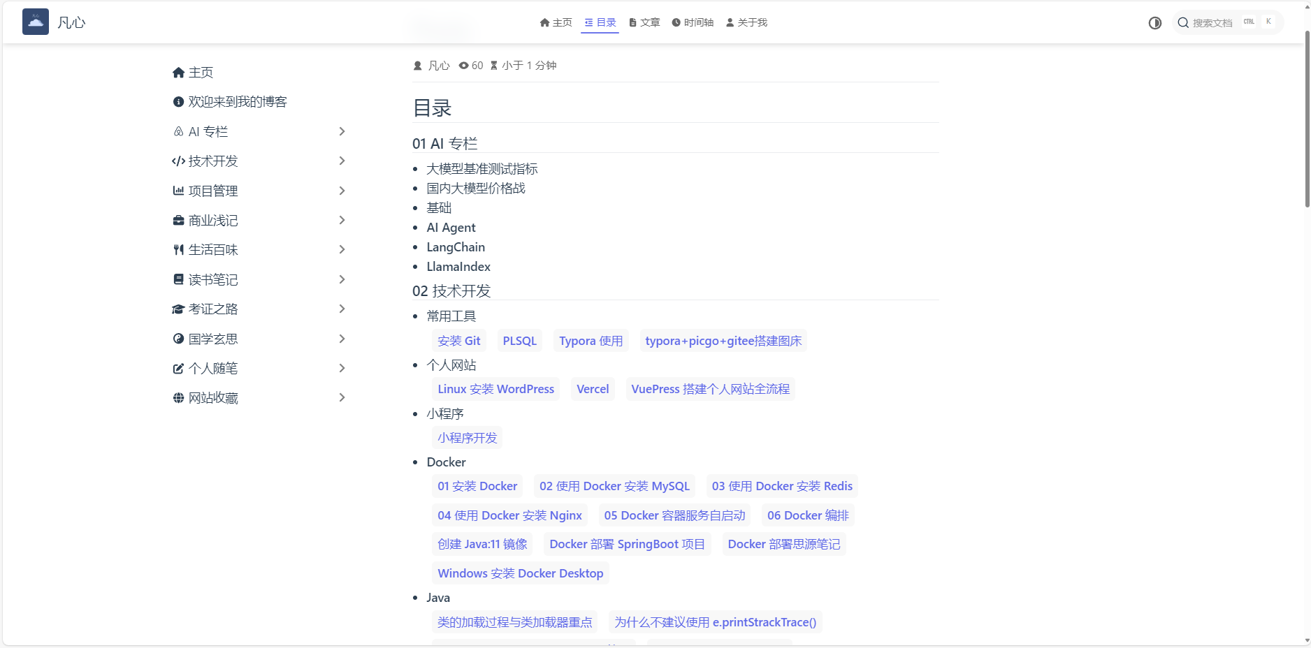Open the PLSQL article link
The height and width of the screenshot is (648, 1311).
coord(520,341)
